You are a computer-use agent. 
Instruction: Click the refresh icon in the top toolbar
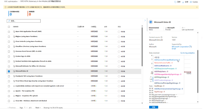[175, 2]
